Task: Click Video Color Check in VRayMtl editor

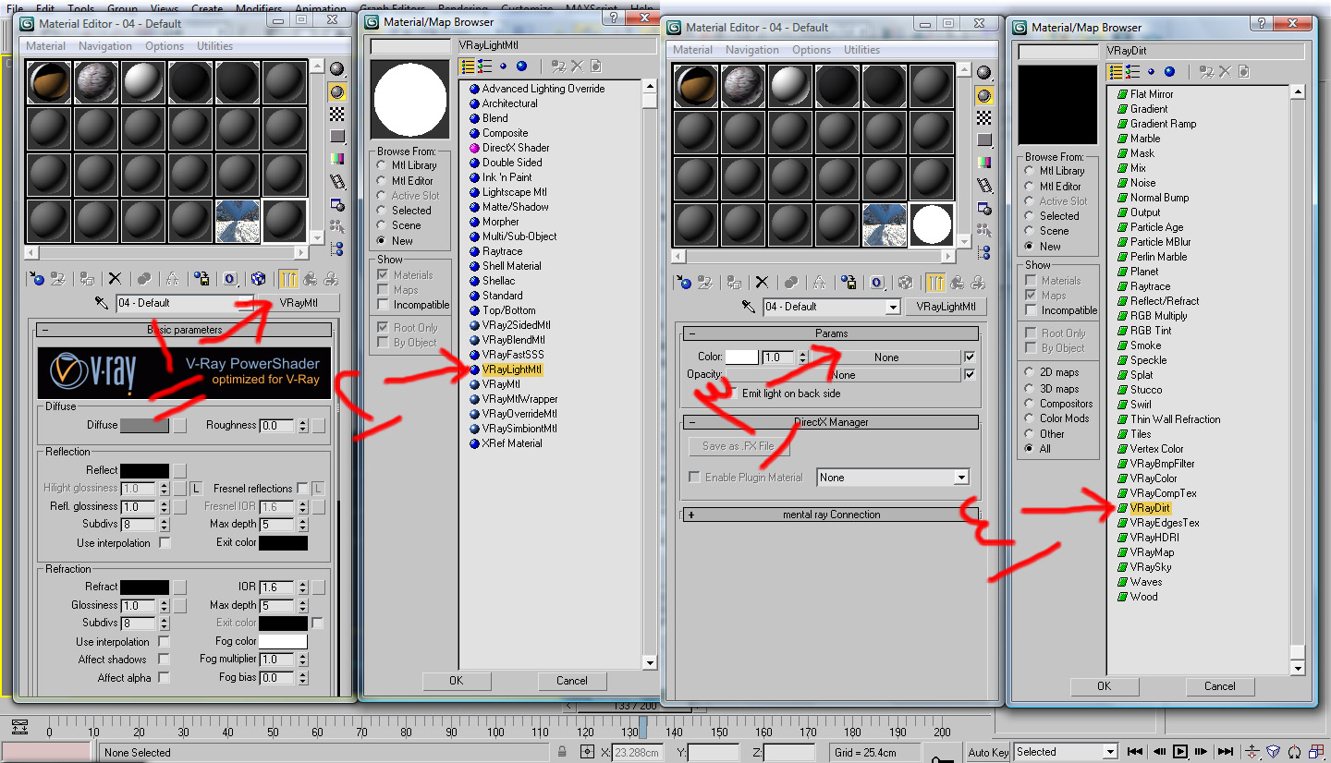Action: [337, 158]
